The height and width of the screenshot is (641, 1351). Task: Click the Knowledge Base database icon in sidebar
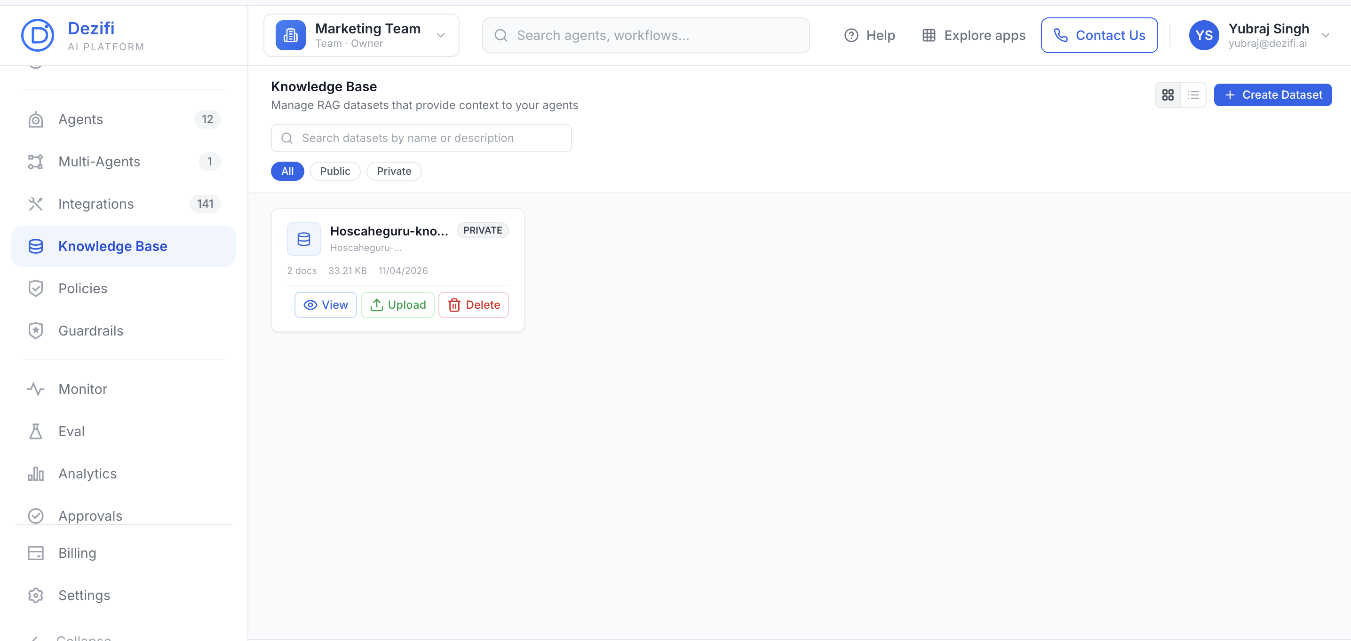tap(36, 246)
